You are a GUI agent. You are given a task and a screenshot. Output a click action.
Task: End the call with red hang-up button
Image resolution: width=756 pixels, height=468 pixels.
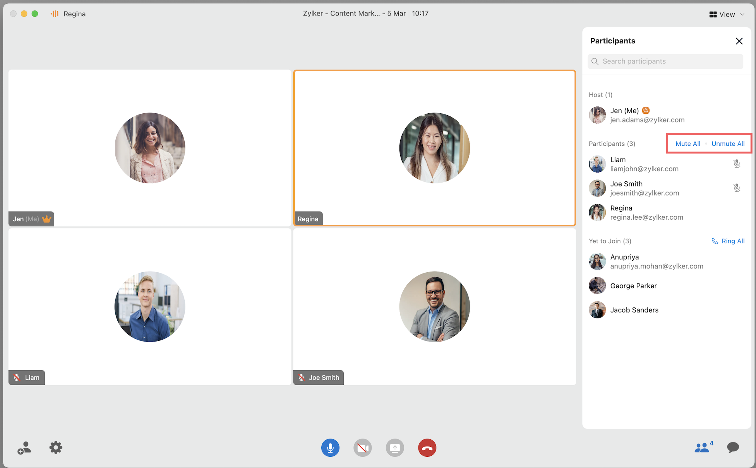coord(427,448)
